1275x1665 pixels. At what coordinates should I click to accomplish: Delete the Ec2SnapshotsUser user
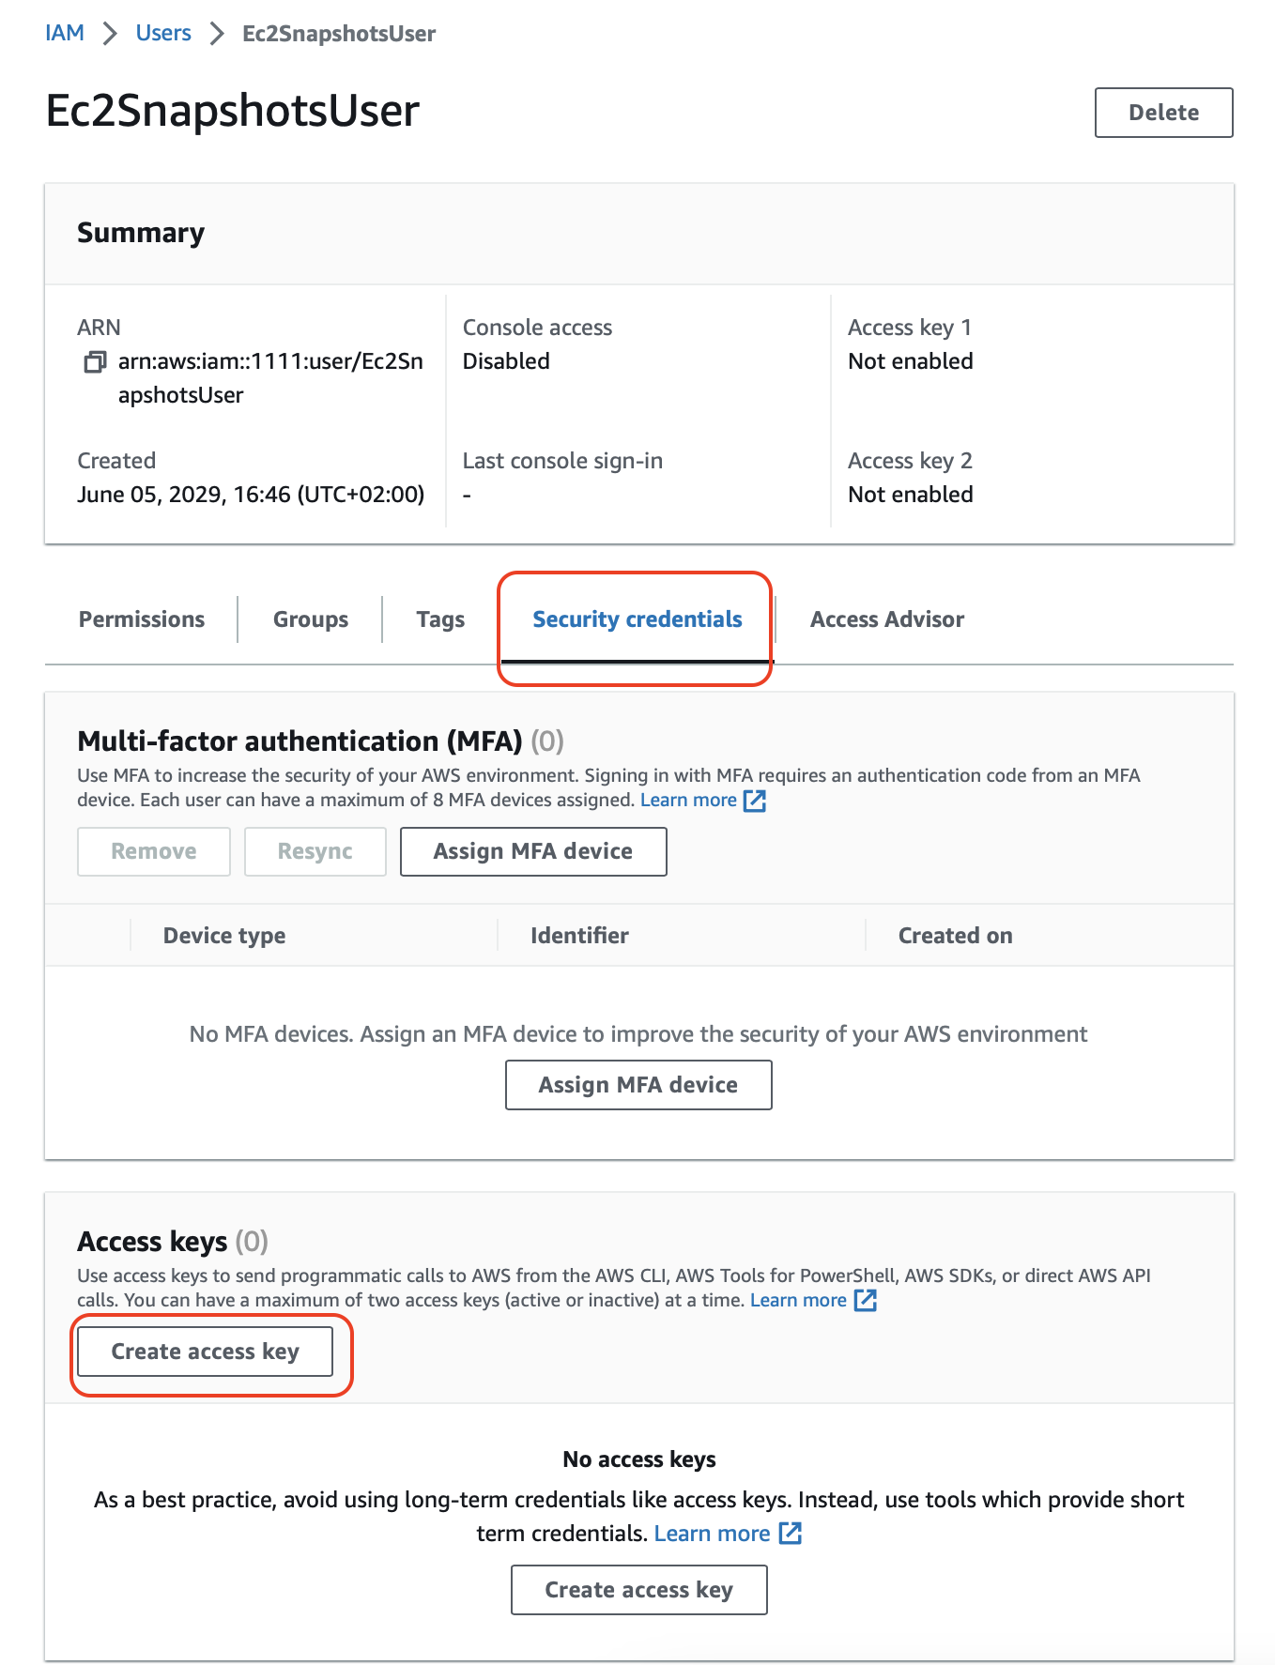(x=1163, y=112)
